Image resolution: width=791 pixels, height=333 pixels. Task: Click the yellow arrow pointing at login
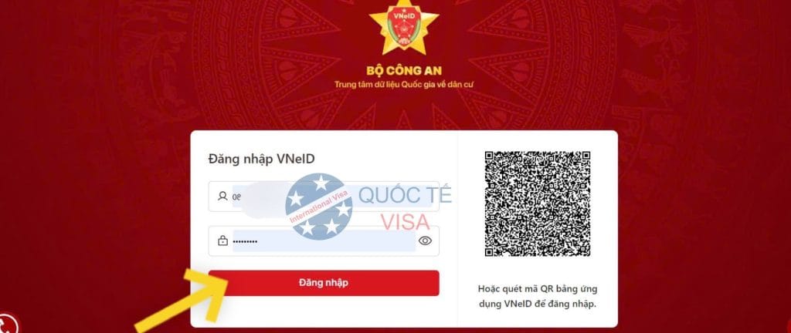pos(188,302)
